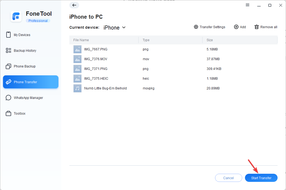
Task: Close the FoneTool window
Action: tap(281, 5)
